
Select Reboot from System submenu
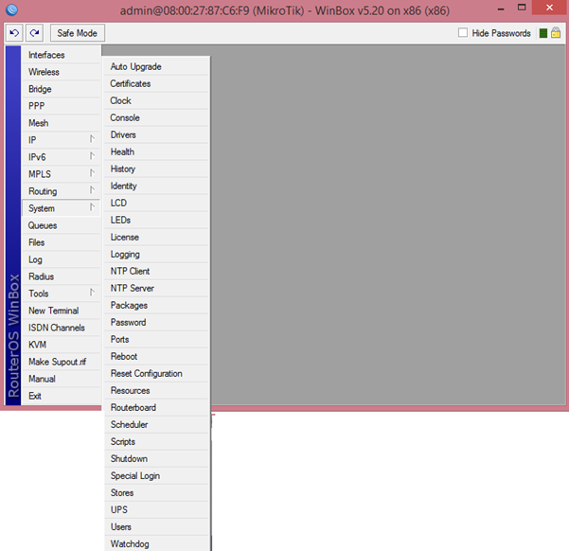(x=156, y=356)
